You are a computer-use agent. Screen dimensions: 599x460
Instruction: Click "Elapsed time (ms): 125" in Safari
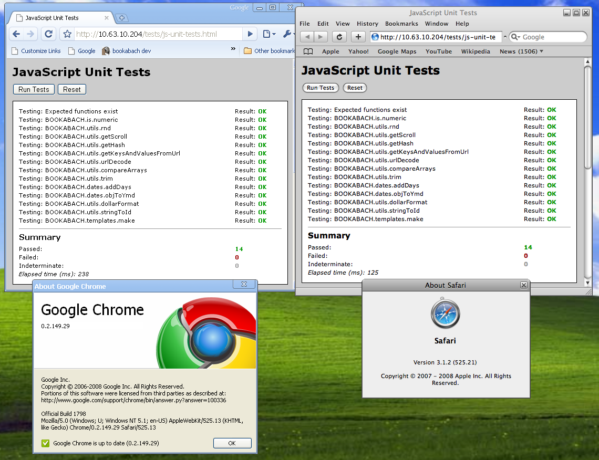(x=343, y=273)
